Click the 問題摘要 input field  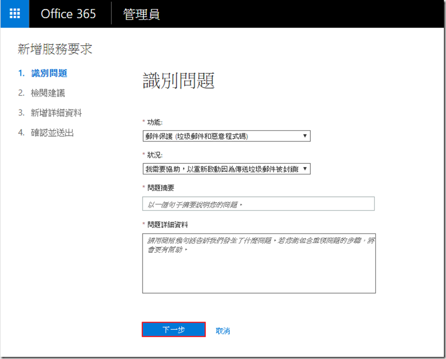[x=258, y=204]
